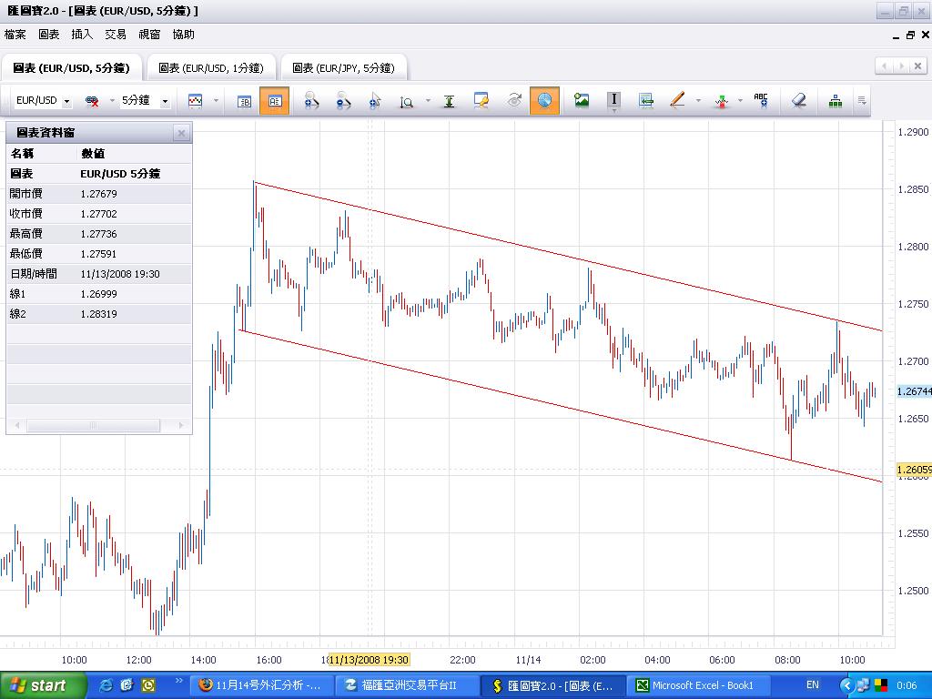Viewport: 932px width, 699px height.
Task: Open the 5分鐘 timeframe dropdown
Action: click(x=166, y=102)
